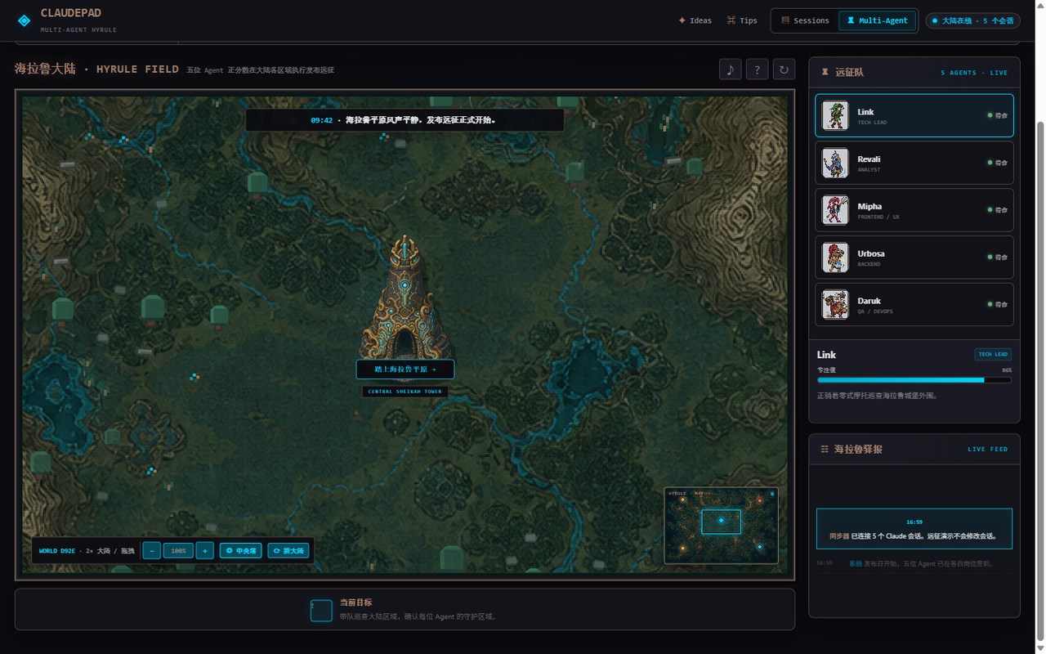Zoom out with the minus button
Screen dimensions: 1046x654
coord(151,551)
